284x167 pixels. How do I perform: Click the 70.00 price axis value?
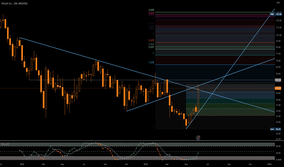pyautogui.click(x=279, y=61)
